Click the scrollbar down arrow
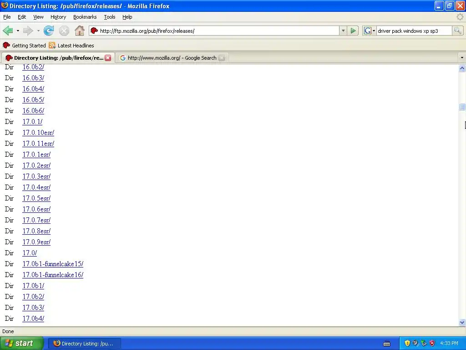 point(462,322)
